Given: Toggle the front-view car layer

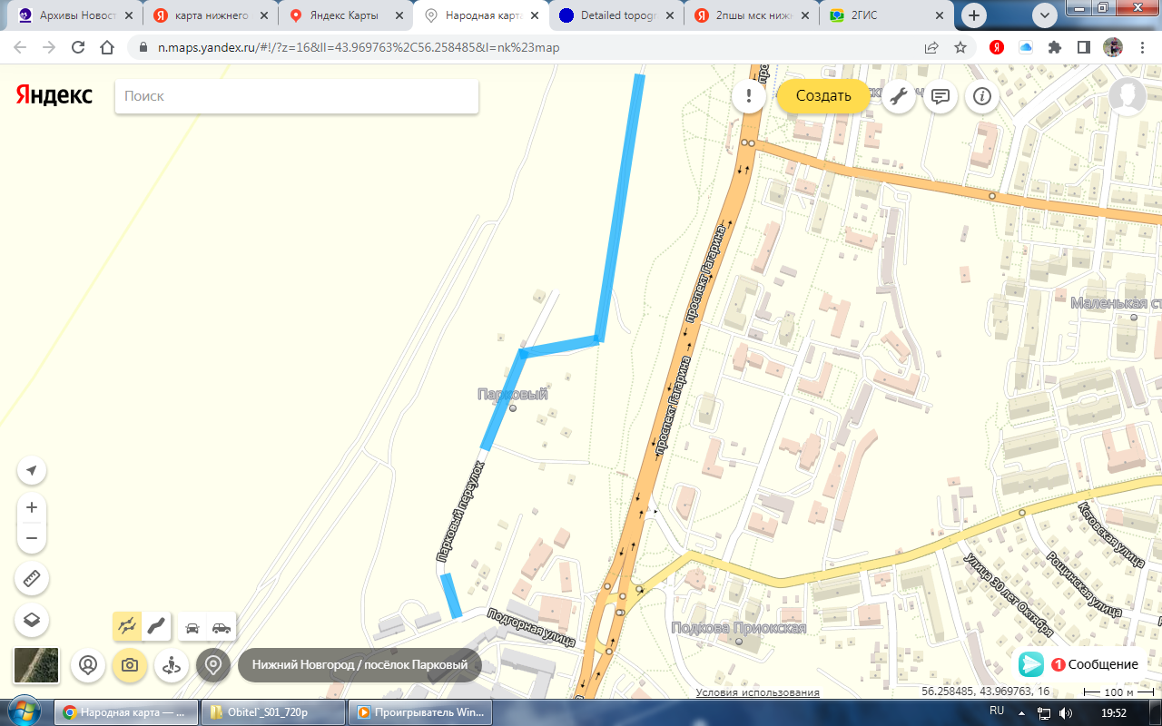Looking at the screenshot, I should point(192,626).
